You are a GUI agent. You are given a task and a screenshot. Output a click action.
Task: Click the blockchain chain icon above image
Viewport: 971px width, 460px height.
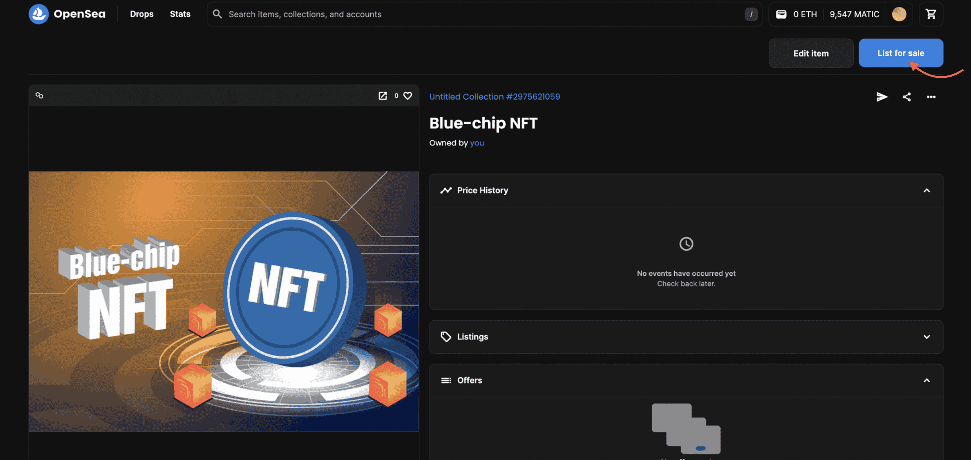click(x=39, y=96)
